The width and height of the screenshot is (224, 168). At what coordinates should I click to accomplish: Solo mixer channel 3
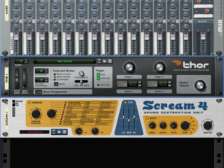[43, 22]
